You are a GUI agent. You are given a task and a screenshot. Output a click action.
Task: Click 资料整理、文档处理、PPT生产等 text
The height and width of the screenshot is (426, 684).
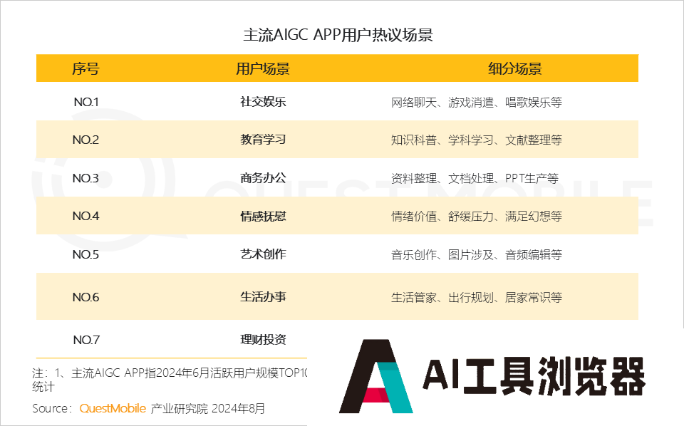click(x=475, y=178)
